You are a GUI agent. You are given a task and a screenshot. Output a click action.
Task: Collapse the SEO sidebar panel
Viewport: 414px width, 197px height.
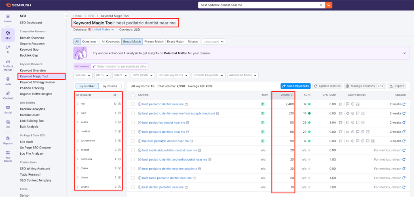pos(66,16)
